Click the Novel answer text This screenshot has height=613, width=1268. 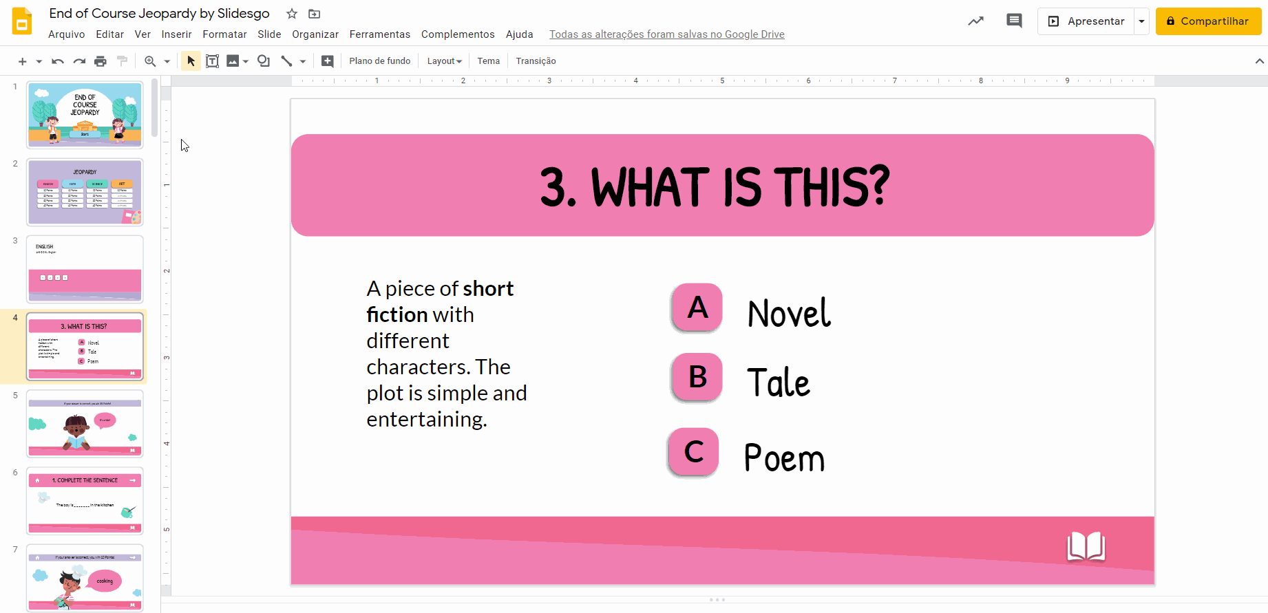[790, 314]
